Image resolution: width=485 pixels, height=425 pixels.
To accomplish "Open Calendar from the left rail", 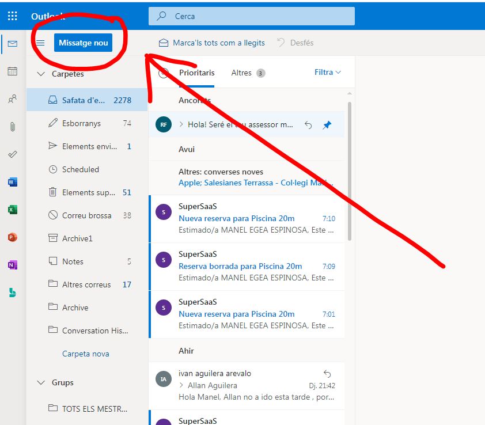I will (x=12, y=71).
